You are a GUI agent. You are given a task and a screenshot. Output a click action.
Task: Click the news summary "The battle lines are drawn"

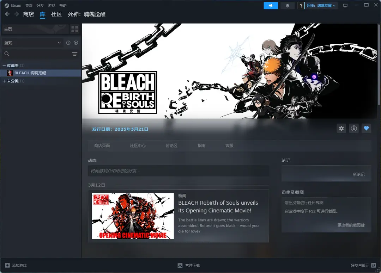pos(218,225)
